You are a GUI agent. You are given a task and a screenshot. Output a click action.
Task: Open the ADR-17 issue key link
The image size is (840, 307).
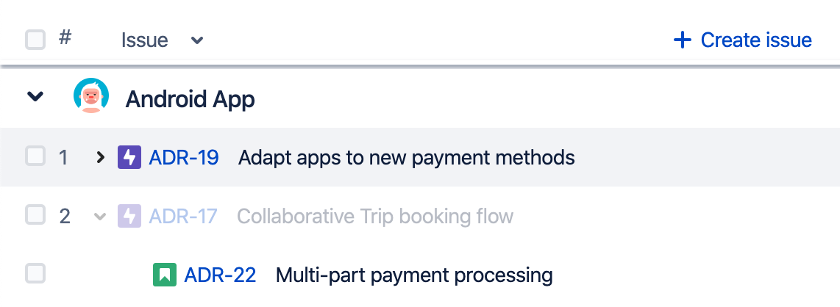183,216
